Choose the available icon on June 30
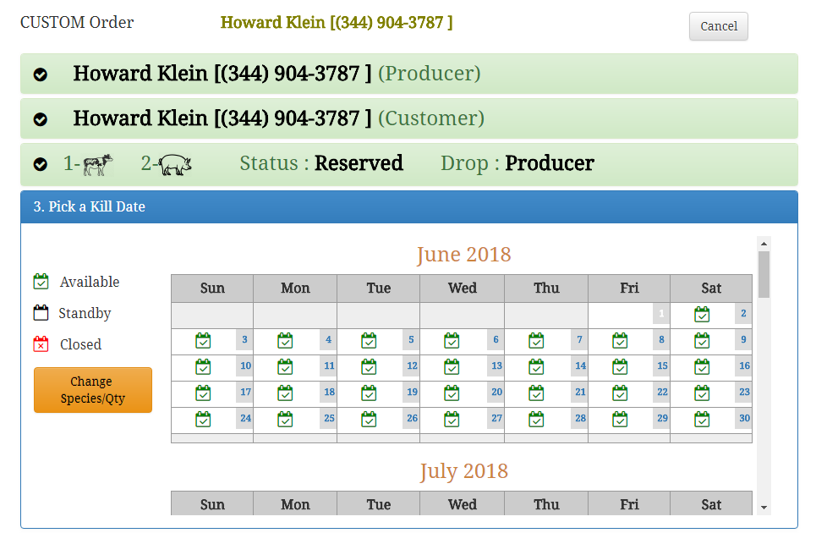This screenshot has height=533, width=816. tap(702, 419)
